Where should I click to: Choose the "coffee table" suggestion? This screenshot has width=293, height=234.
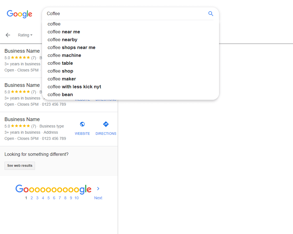[131, 63]
